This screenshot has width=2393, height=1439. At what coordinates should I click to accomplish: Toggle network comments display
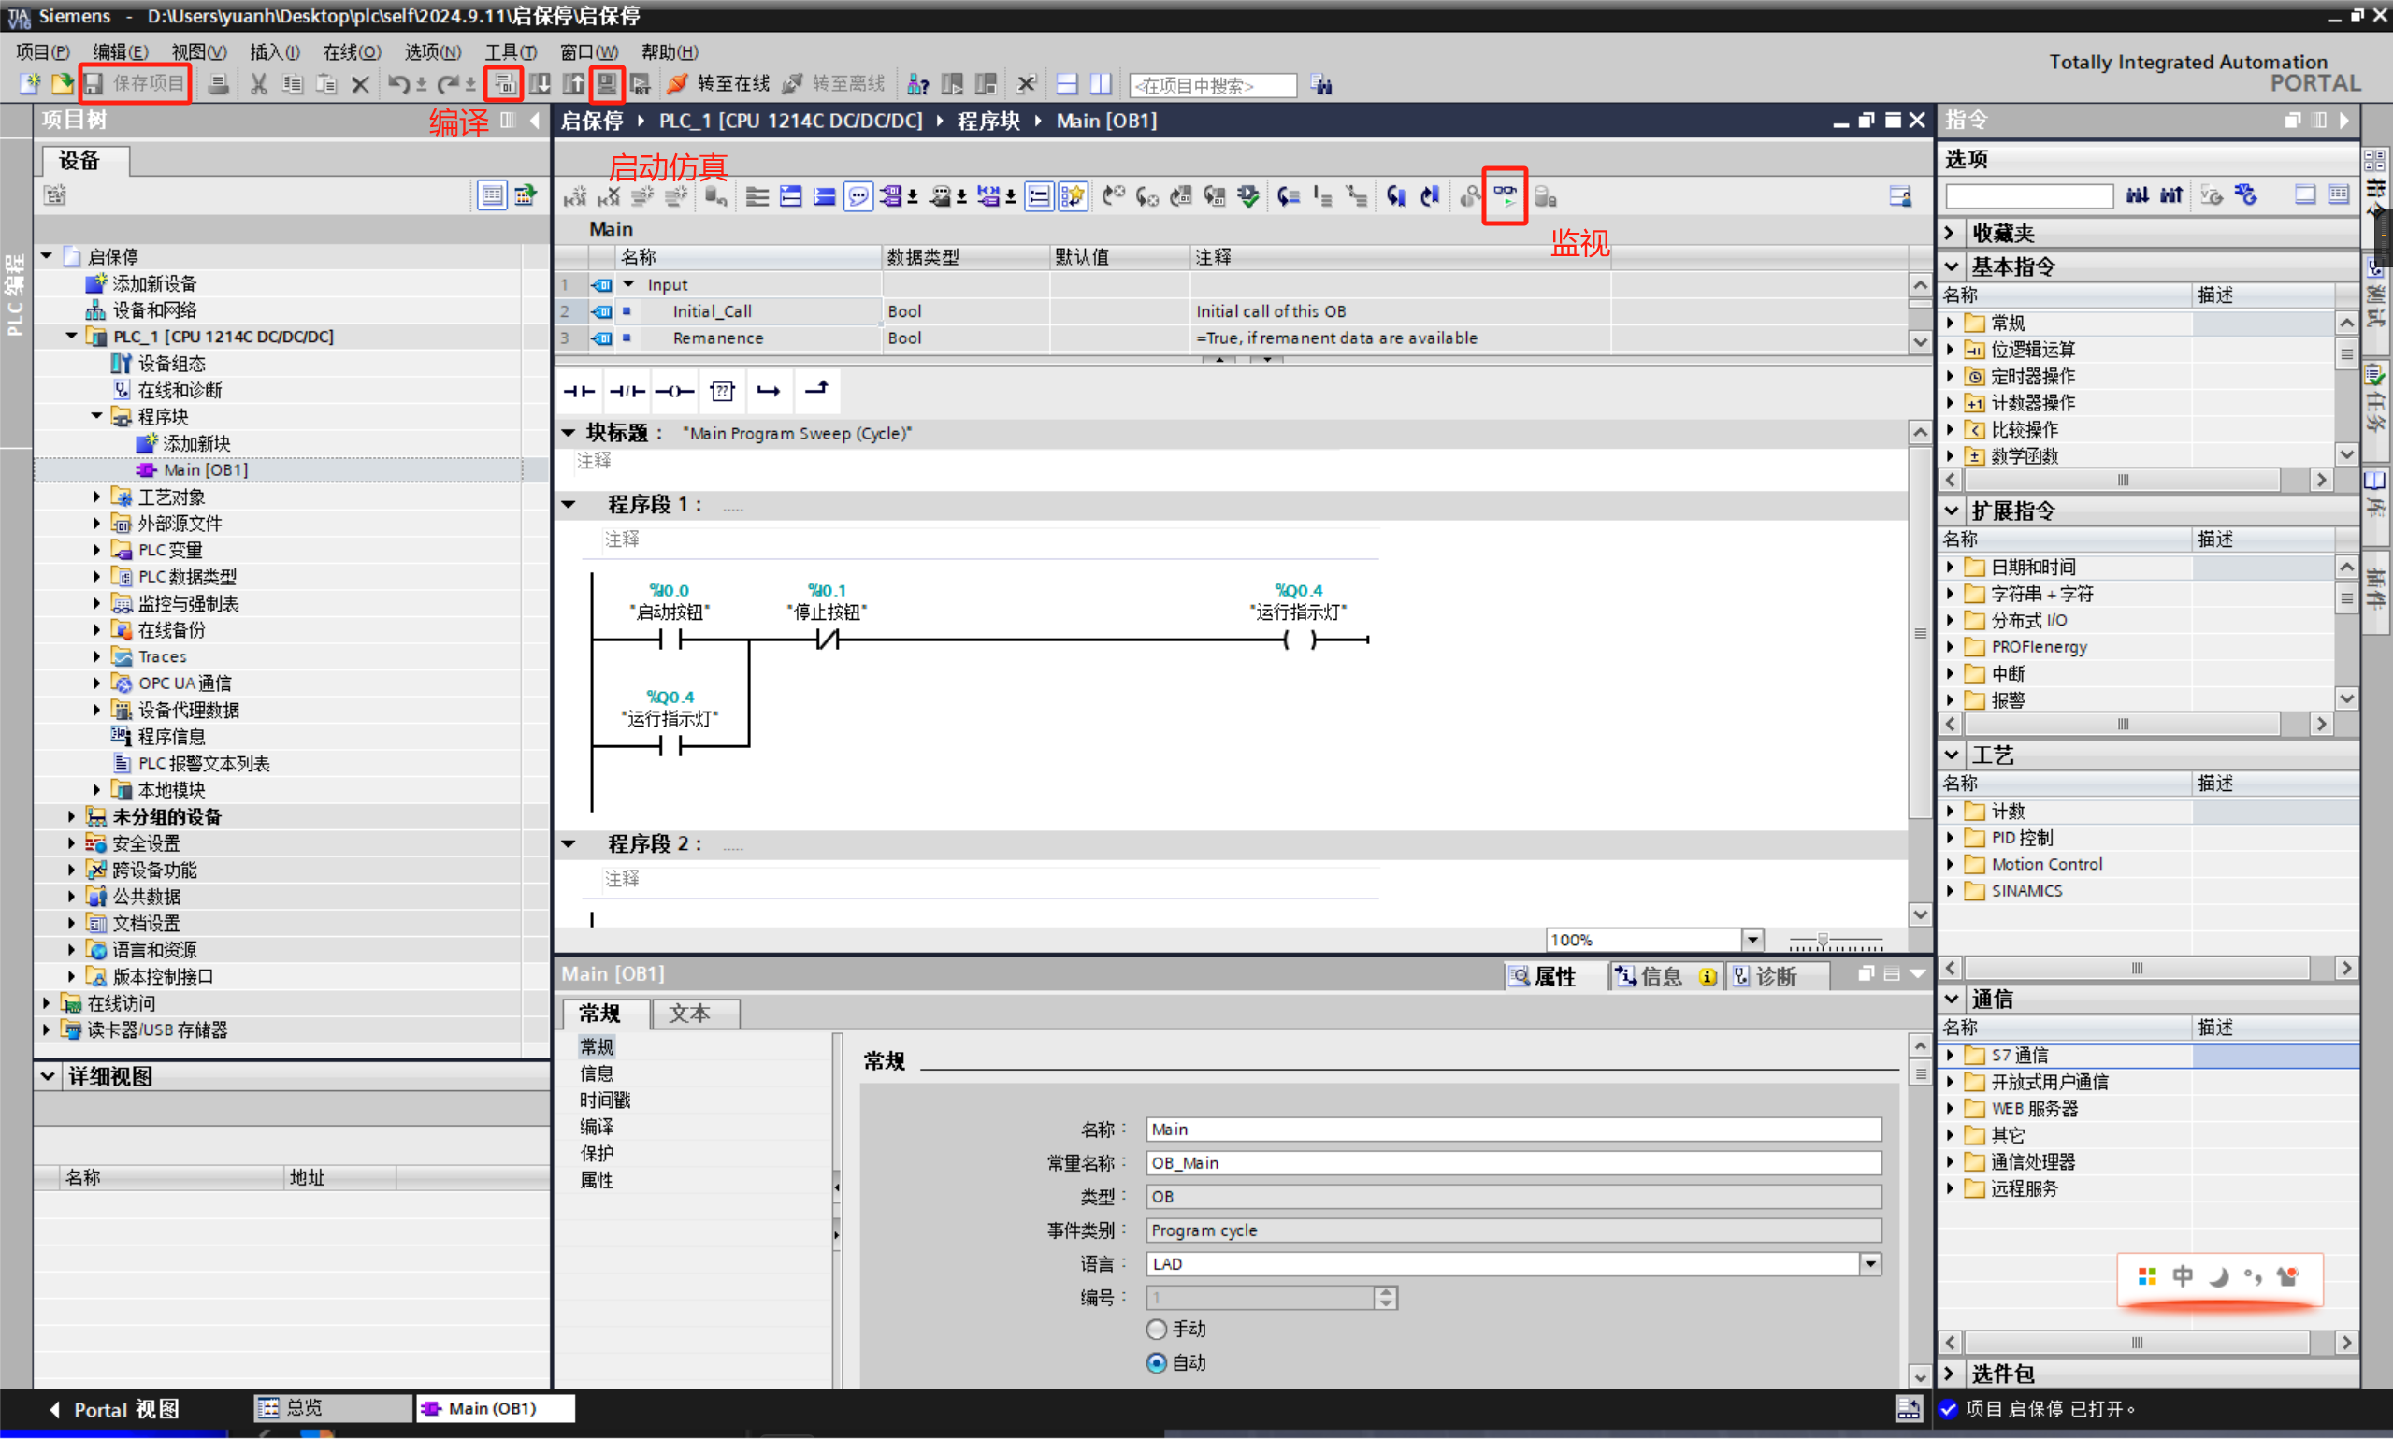(1038, 197)
